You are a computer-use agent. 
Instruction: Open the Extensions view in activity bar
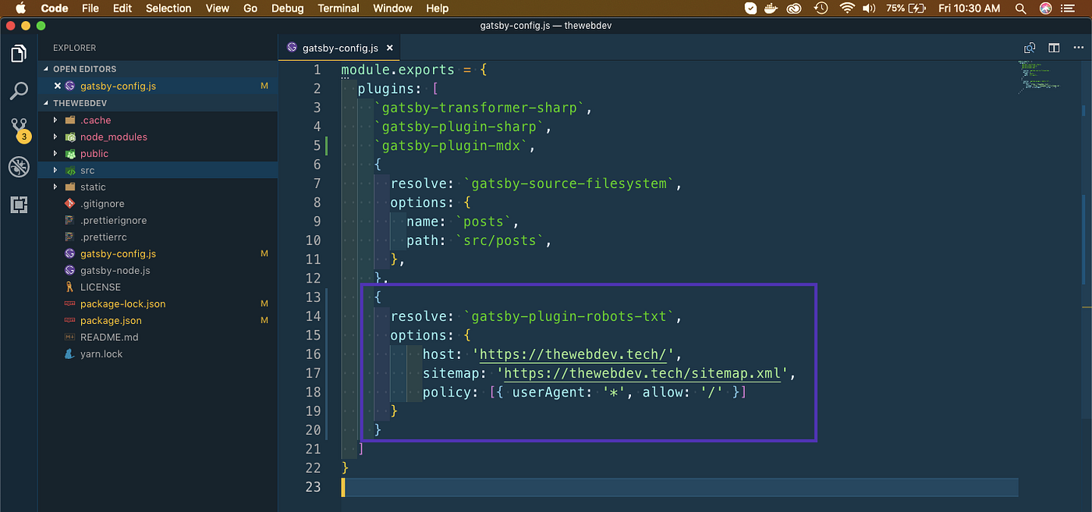[x=19, y=204]
